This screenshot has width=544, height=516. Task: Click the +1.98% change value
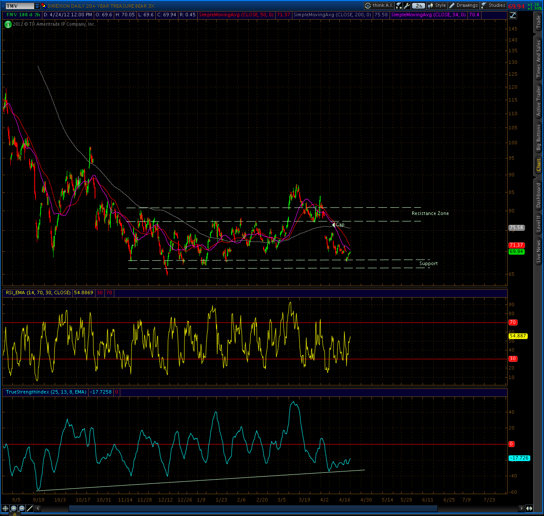click(x=535, y=9)
